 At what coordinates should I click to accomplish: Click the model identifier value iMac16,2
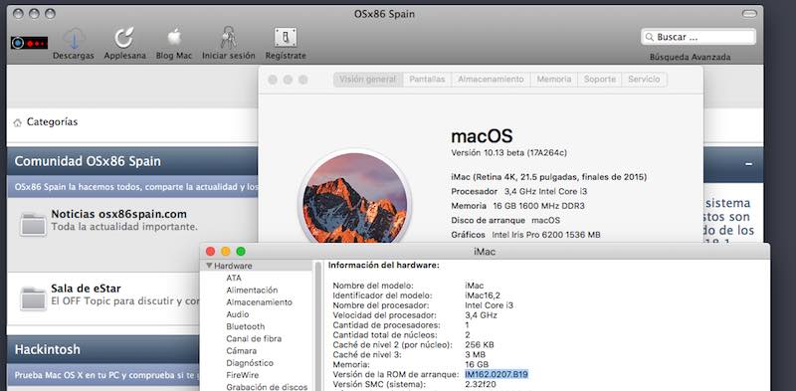point(483,295)
